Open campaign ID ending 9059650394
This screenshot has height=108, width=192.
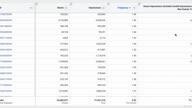click(x=6, y=20)
